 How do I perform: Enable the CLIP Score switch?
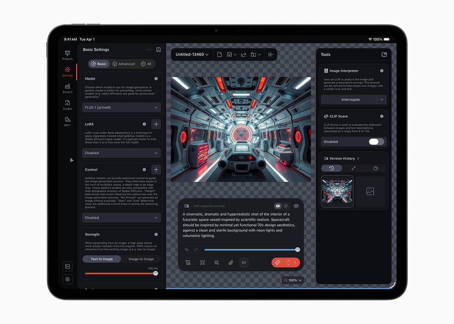376,141
